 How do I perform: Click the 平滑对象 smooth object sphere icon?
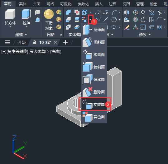click(49, 14)
